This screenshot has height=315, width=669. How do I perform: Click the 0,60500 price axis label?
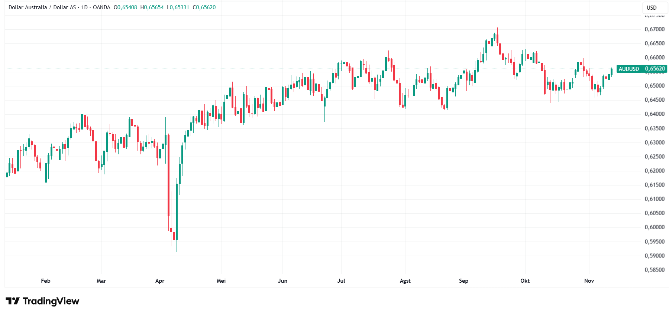(x=655, y=213)
